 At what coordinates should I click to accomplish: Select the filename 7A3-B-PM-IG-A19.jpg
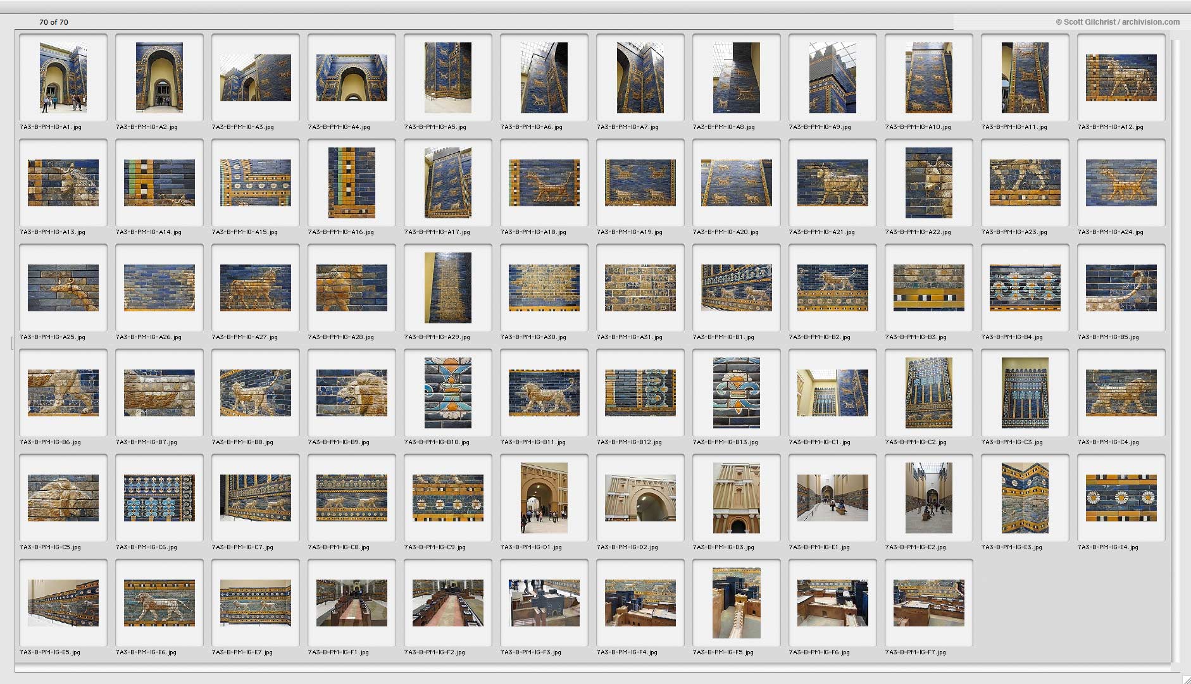tap(629, 232)
